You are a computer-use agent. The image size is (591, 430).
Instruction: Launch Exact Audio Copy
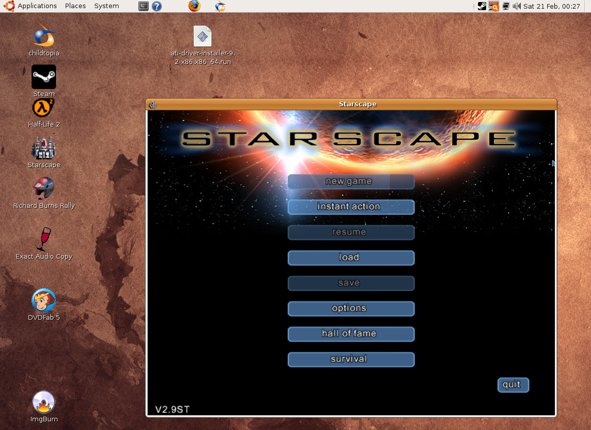[x=44, y=239]
